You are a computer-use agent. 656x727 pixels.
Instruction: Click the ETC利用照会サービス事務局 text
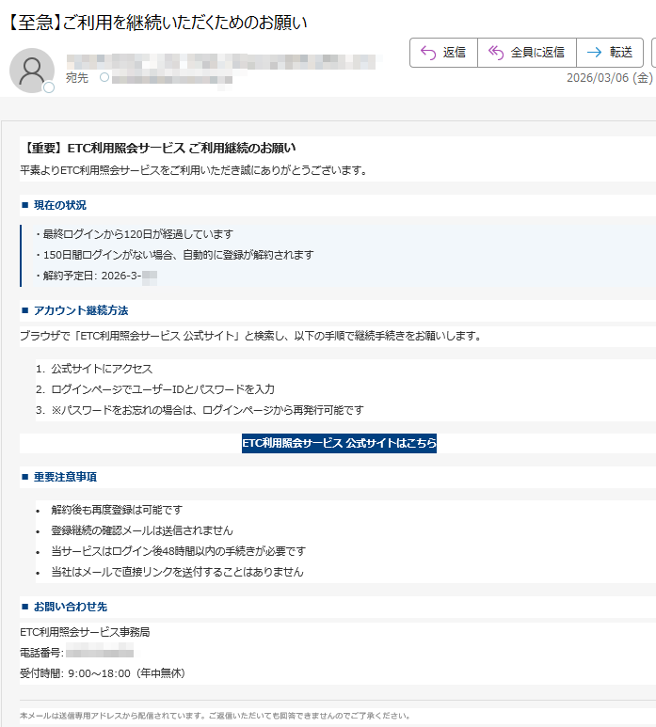[x=85, y=632]
